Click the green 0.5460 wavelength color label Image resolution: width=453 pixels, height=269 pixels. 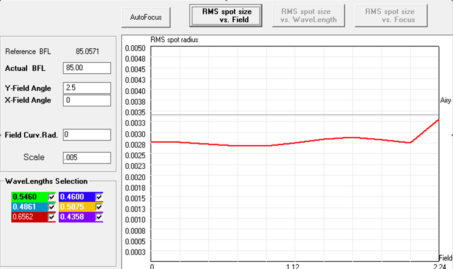tap(29, 197)
